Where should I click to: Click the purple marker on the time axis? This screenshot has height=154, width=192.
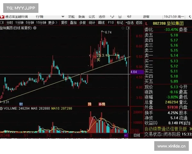(x=126, y=135)
